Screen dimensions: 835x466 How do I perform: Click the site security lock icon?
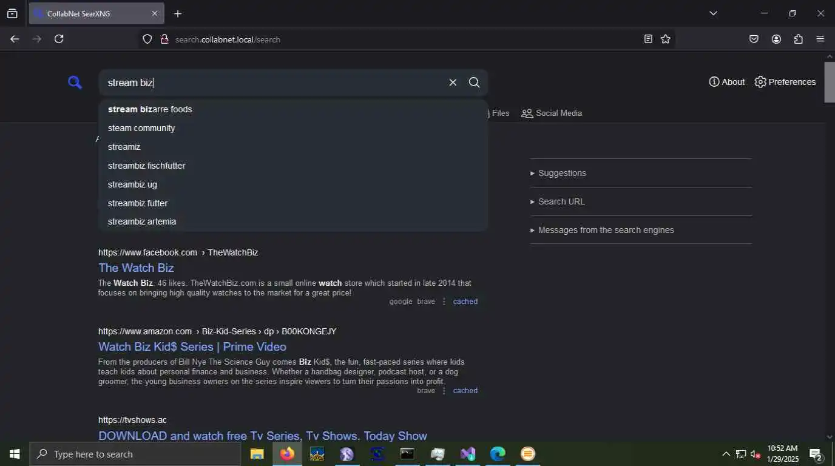tap(164, 39)
